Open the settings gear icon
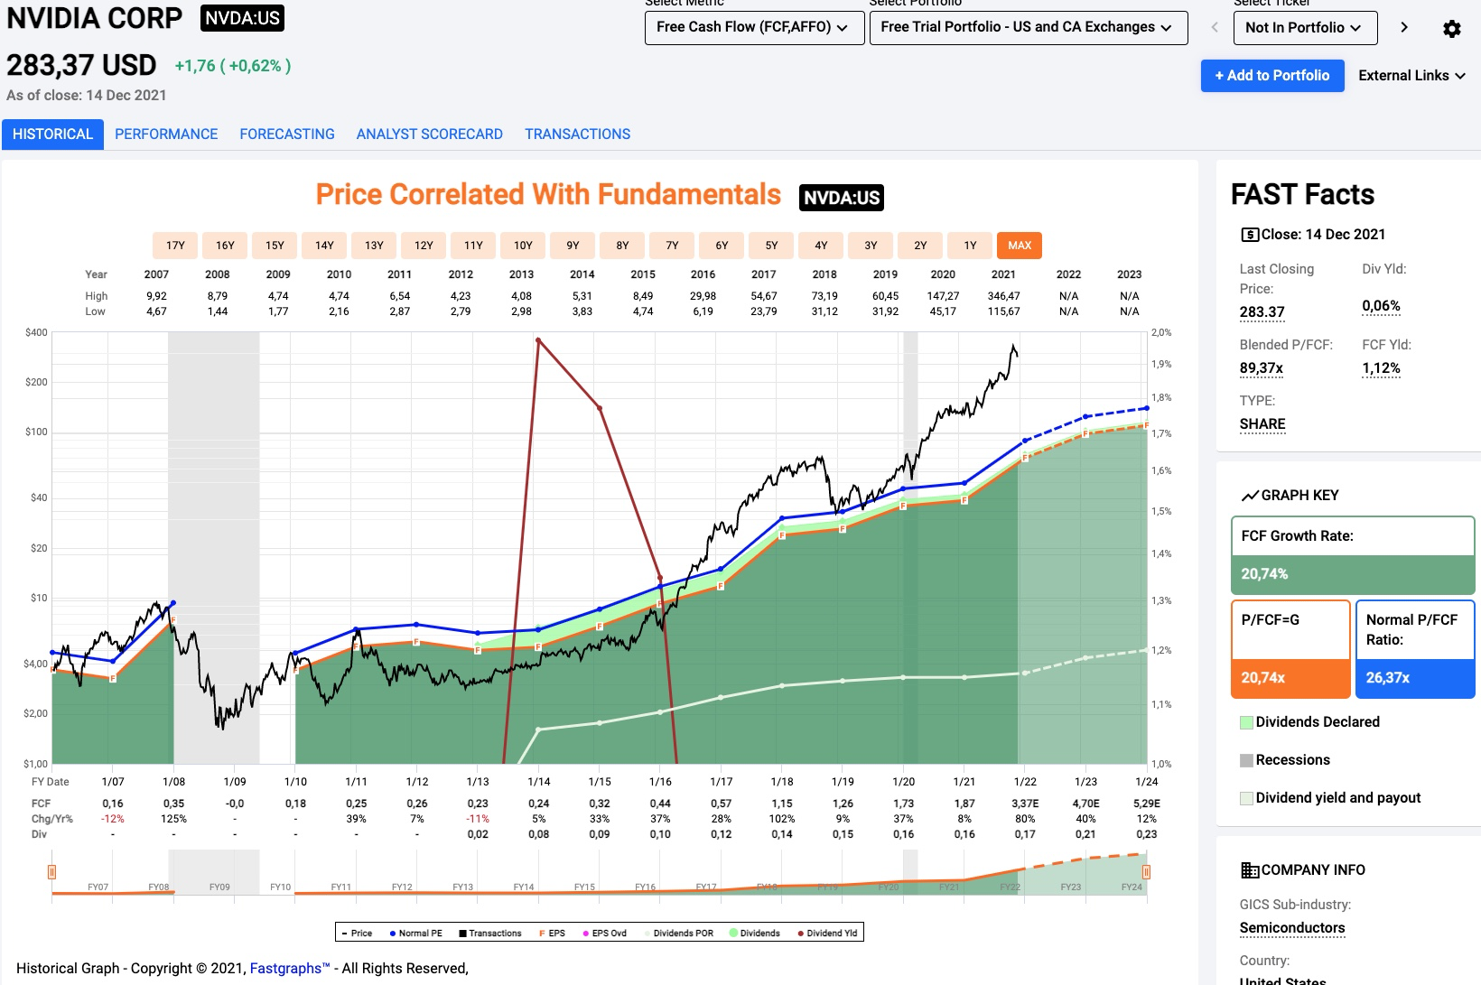Viewport: 1481px width, 985px height. [x=1451, y=29]
